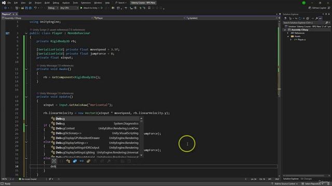Select highlighted Debug autocomplete entry
Image resolution: width=332 pixels, height=186 pixels.
click(95, 119)
